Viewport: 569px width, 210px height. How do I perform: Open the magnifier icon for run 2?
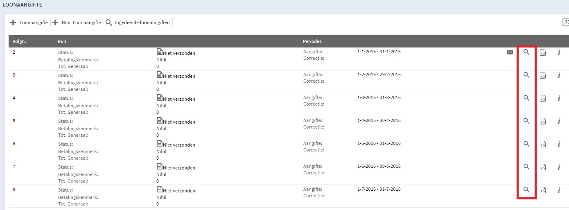click(x=526, y=52)
